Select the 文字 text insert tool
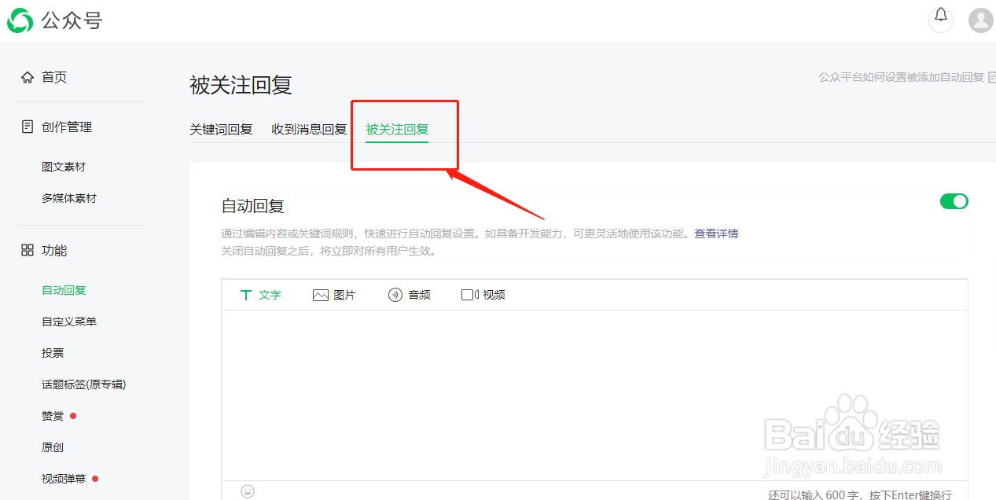Viewport: 996px width, 500px height. click(260, 295)
